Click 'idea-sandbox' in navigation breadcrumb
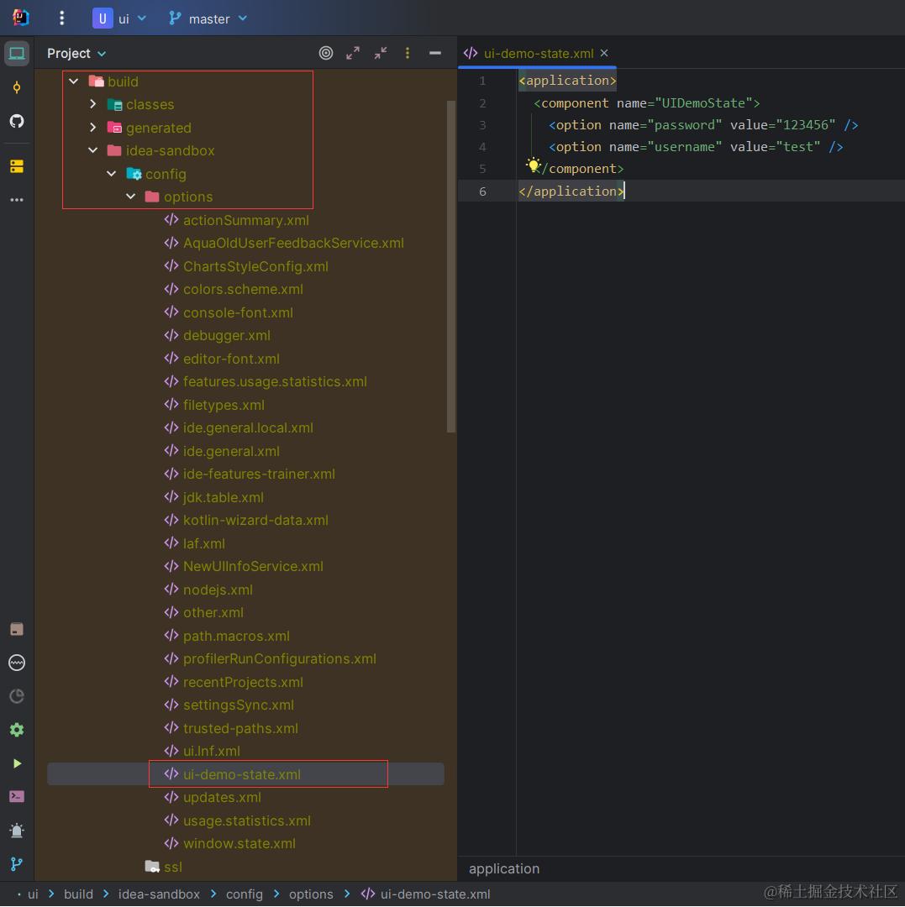This screenshot has height=907, width=905. (x=159, y=894)
